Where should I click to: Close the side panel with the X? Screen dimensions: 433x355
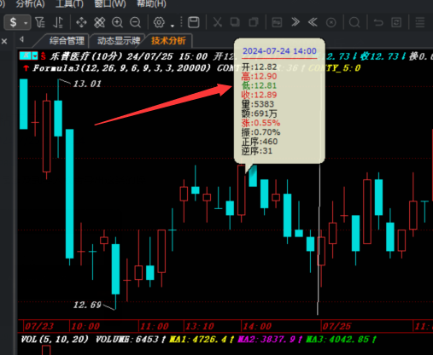[4, 42]
